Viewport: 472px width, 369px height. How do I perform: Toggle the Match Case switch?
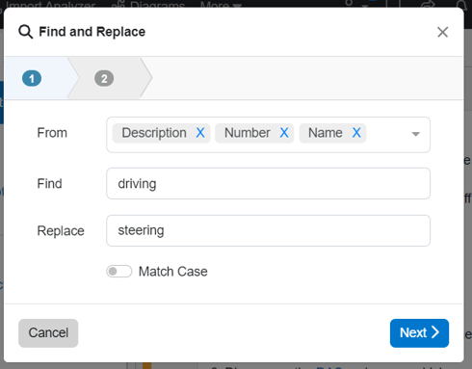click(119, 272)
